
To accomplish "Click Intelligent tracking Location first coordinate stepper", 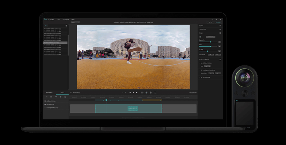I will point(211,73).
